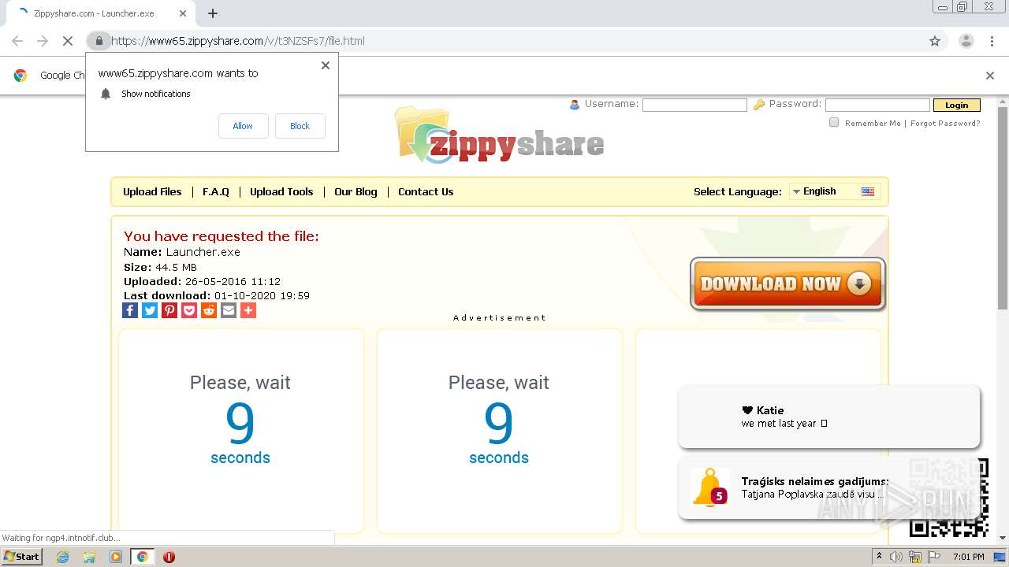Screen dimensions: 1009x567
Task: Select the Zippyshare.com browser tab
Action: (x=97, y=13)
